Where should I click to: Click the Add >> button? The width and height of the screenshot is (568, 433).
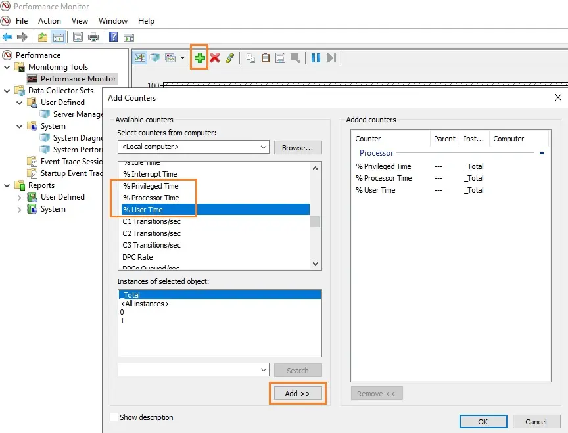(x=297, y=394)
